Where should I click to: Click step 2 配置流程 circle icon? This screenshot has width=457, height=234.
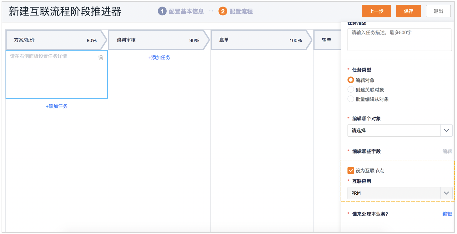(x=223, y=11)
